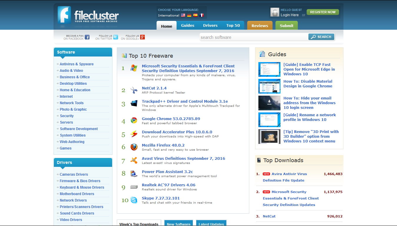This screenshot has width=397, height=226.
Task: Open the Facebook fan page icon
Action: click(87, 37)
